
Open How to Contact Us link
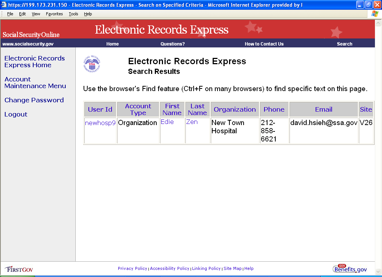(x=264, y=44)
